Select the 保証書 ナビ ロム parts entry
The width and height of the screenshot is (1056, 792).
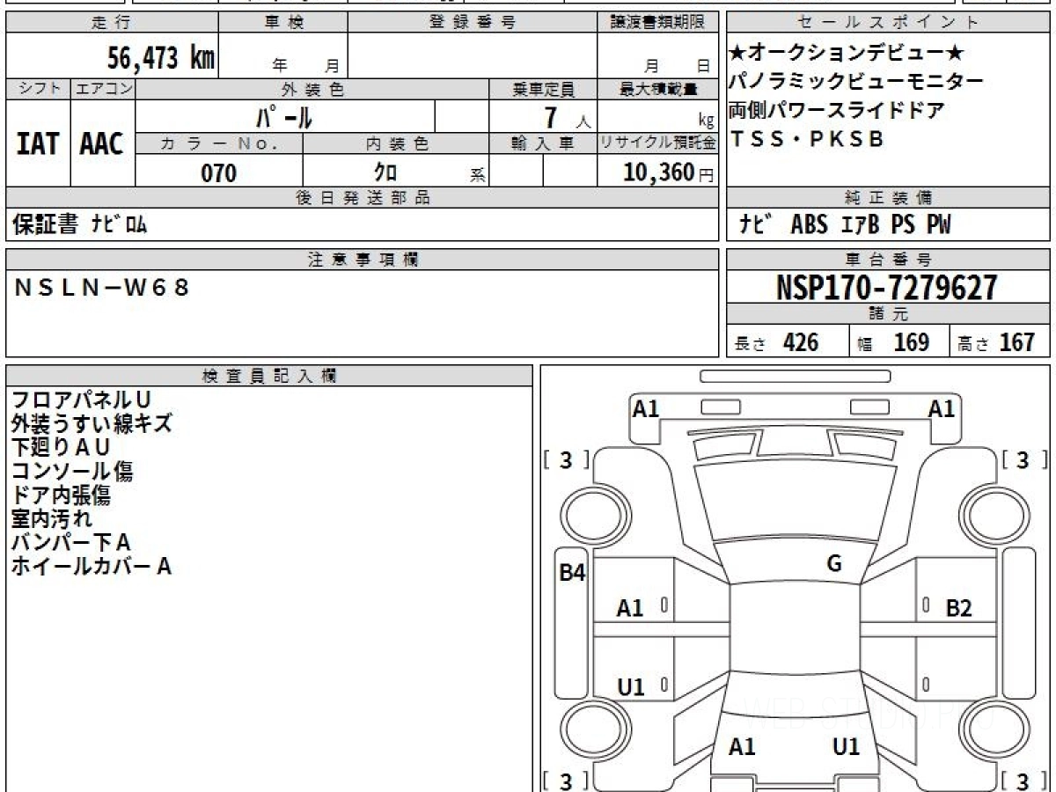click(79, 224)
